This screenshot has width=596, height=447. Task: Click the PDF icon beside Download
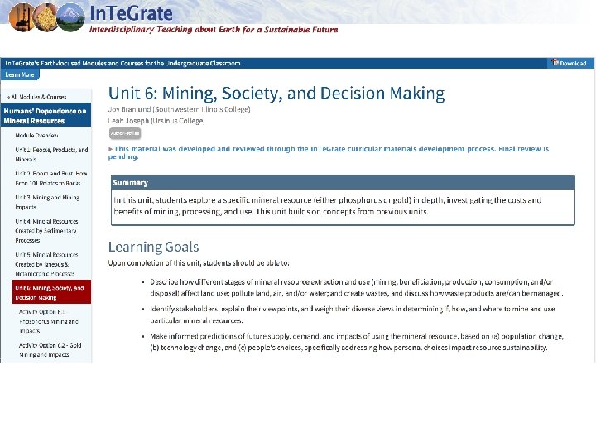click(x=555, y=63)
